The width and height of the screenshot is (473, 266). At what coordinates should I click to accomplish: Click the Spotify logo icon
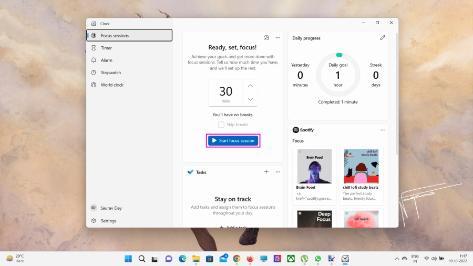coord(296,130)
